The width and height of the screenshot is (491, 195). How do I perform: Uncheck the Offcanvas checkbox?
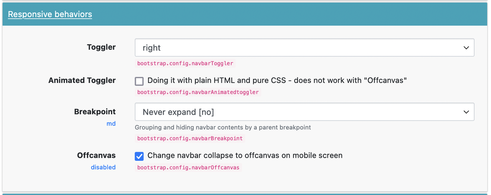(139, 156)
